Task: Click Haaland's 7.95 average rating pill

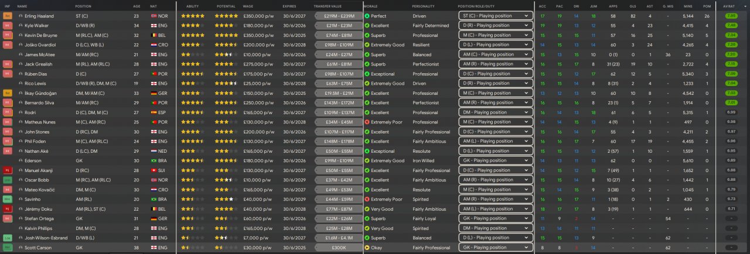Action: (731, 16)
